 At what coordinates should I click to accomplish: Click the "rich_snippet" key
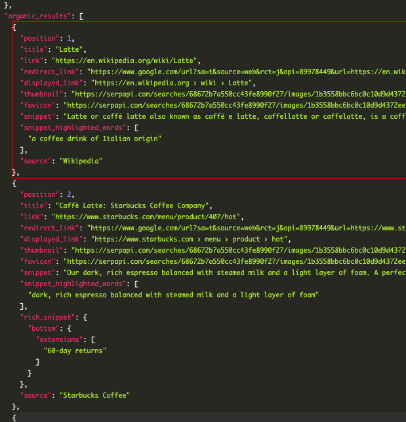(48, 317)
